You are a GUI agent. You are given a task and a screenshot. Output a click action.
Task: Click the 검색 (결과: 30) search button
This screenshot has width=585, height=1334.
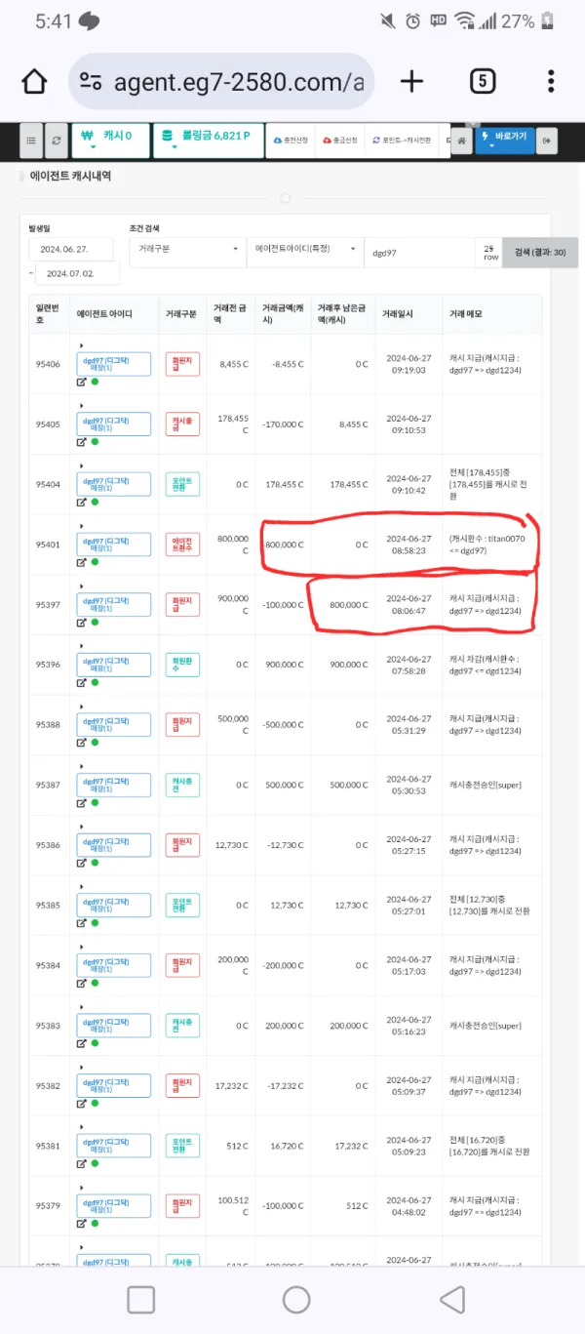tap(540, 252)
